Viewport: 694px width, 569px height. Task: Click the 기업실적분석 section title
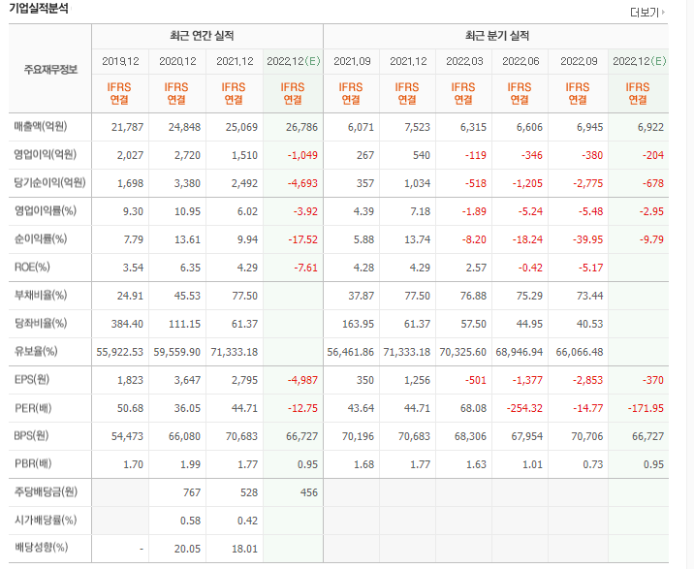tap(40, 8)
